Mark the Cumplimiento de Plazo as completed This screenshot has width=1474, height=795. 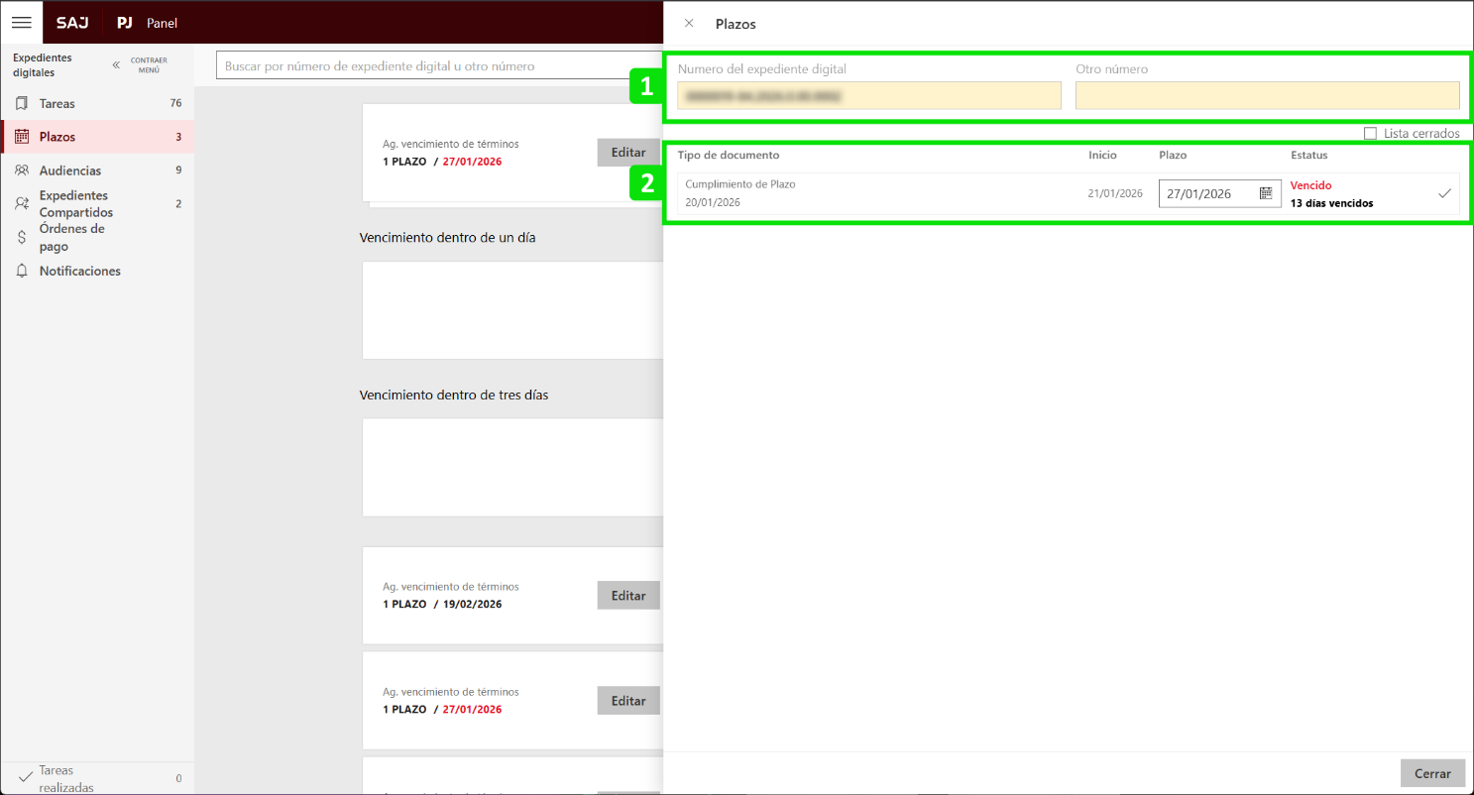[1444, 193]
